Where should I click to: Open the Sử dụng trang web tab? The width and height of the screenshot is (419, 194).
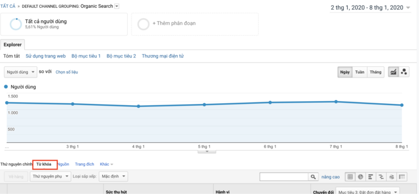click(x=46, y=56)
